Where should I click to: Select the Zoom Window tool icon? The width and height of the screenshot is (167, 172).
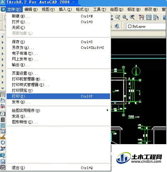pyautogui.click(x=125, y=17)
